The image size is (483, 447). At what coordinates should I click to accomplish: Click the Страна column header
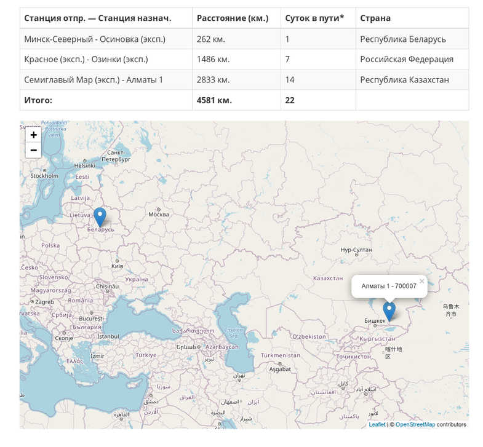coord(412,18)
